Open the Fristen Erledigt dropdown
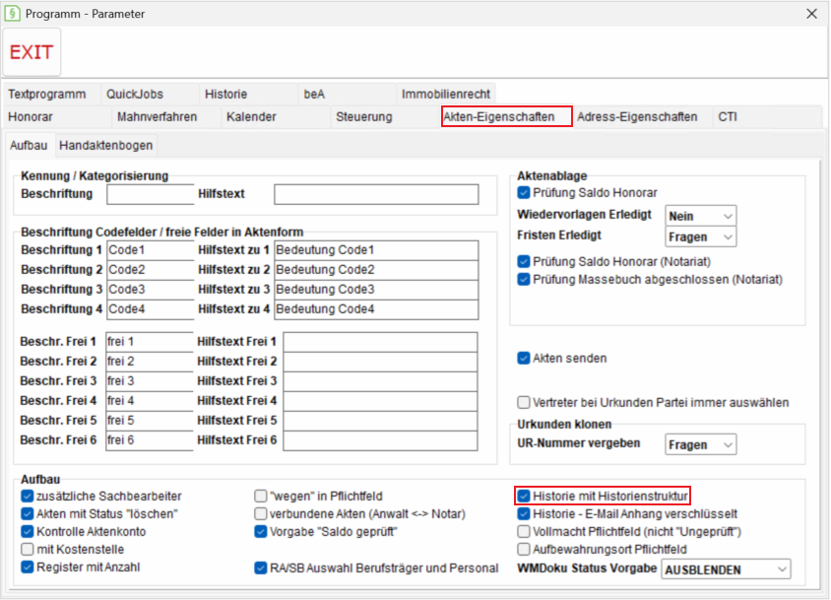This screenshot has width=831, height=600. [x=700, y=236]
